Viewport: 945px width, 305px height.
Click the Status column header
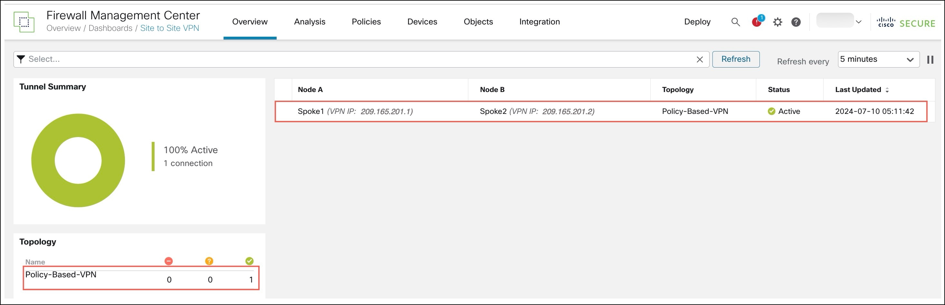(778, 89)
